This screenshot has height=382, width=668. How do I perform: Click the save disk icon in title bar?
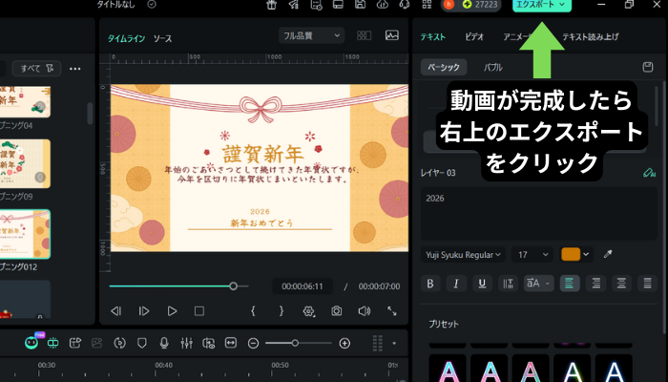tap(361, 5)
